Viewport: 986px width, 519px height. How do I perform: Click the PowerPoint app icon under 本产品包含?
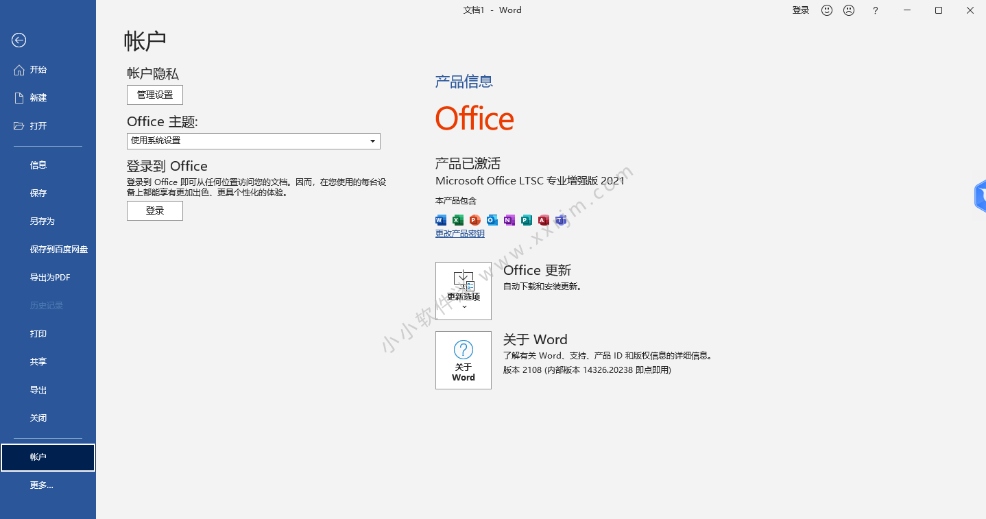(475, 220)
